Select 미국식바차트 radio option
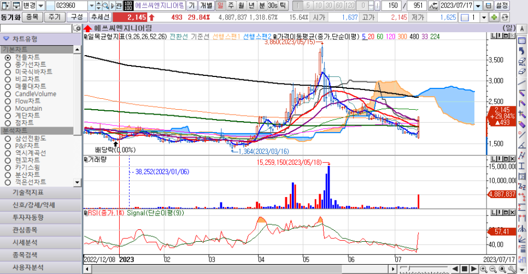Image resolution: width=528 pixels, height=274 pixels. click(8, 72)
